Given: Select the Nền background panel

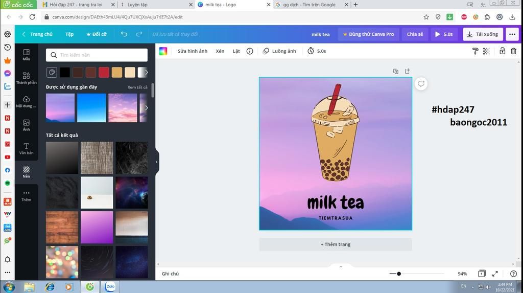Looking at the screenshot, I should 27,172.
